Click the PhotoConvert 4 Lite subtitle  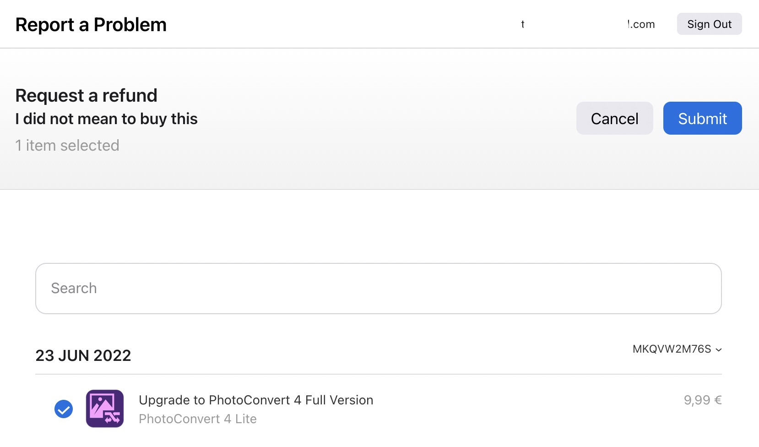click(x=198, y=419)
